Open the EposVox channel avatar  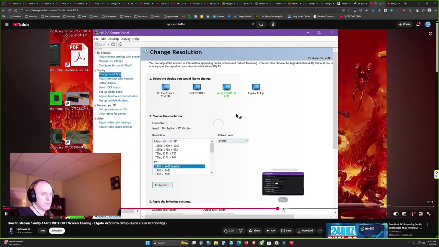(x=11, y=231)
